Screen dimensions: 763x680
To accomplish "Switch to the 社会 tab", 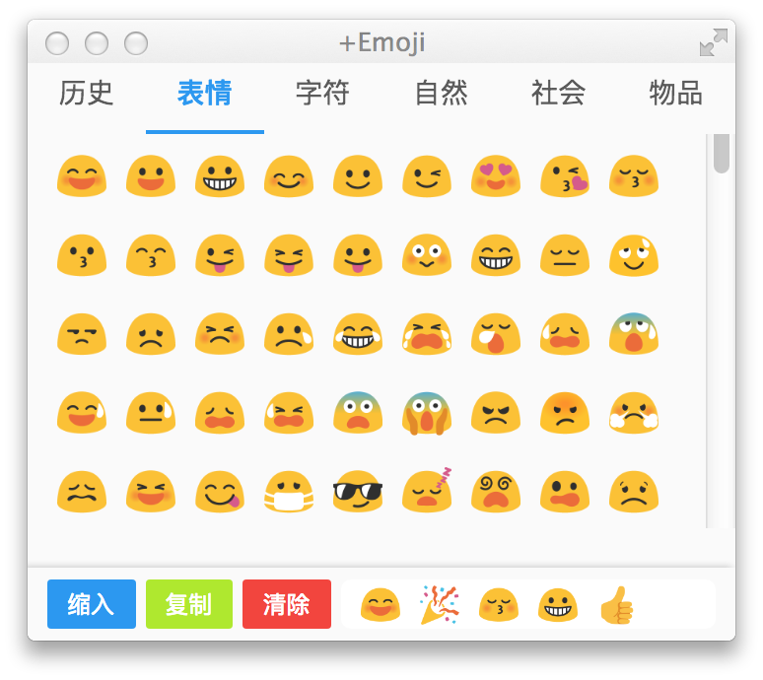I will 558,93.
